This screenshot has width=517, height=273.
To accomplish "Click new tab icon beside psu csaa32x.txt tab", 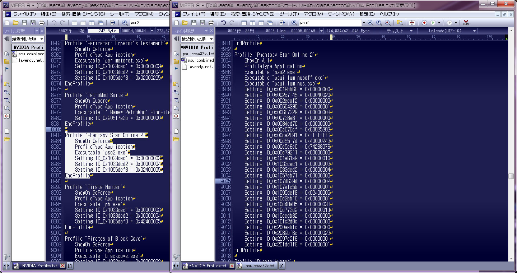I will pos(282,266).
